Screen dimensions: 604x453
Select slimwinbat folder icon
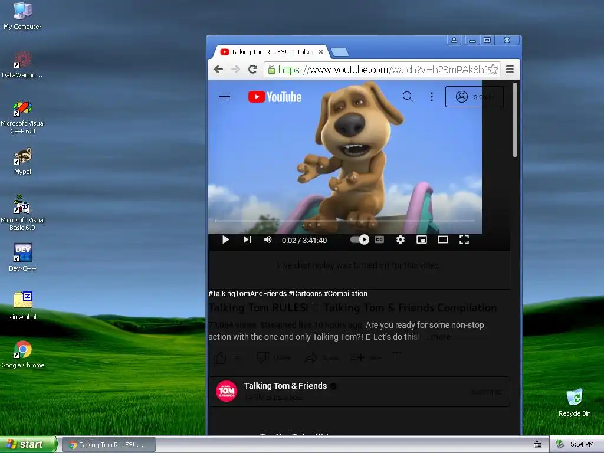coord(23,306)
